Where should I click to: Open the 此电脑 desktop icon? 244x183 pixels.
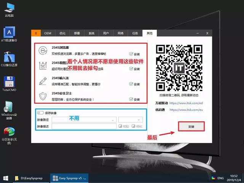coord(9,10)
